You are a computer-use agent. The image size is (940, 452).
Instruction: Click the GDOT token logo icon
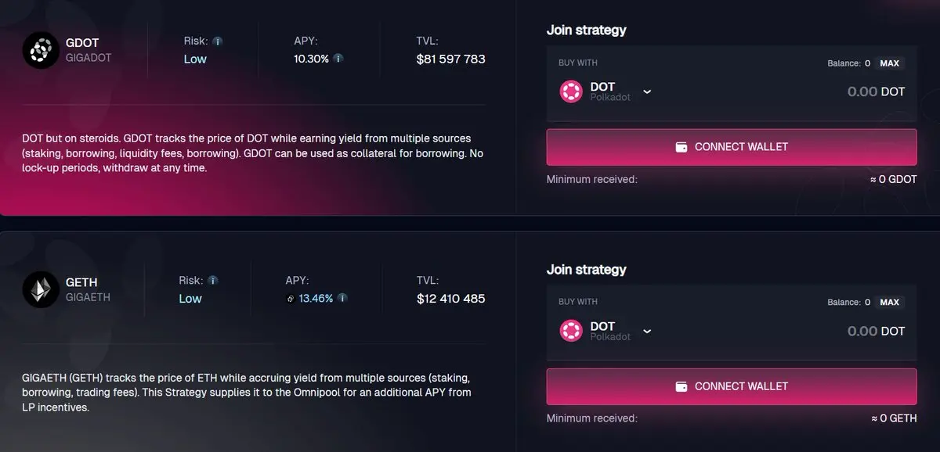pos(41,50)
